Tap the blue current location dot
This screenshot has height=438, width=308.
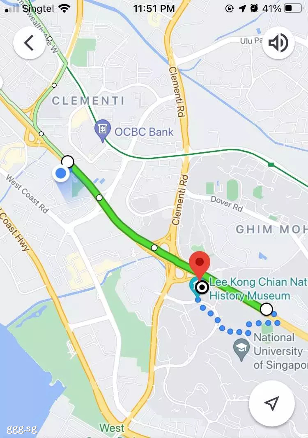61,173
